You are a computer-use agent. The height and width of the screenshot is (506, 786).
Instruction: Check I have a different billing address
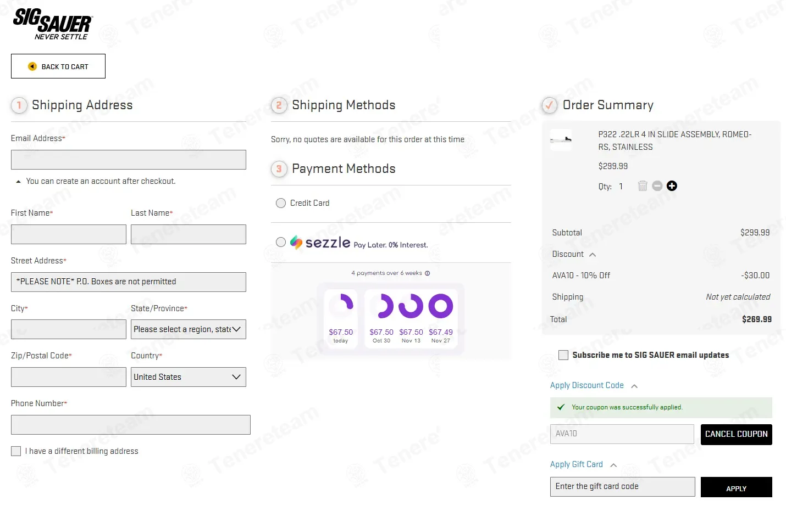click(16, 451)
